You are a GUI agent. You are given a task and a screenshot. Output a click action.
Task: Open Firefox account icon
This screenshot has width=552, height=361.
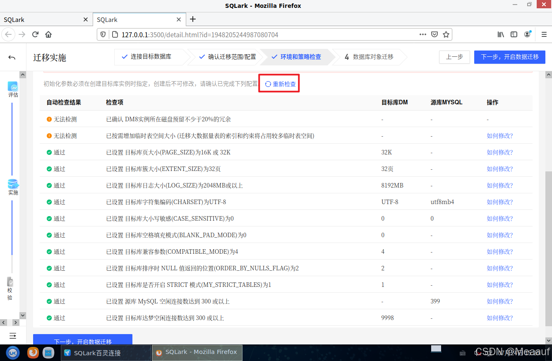(x=527, y=34)
